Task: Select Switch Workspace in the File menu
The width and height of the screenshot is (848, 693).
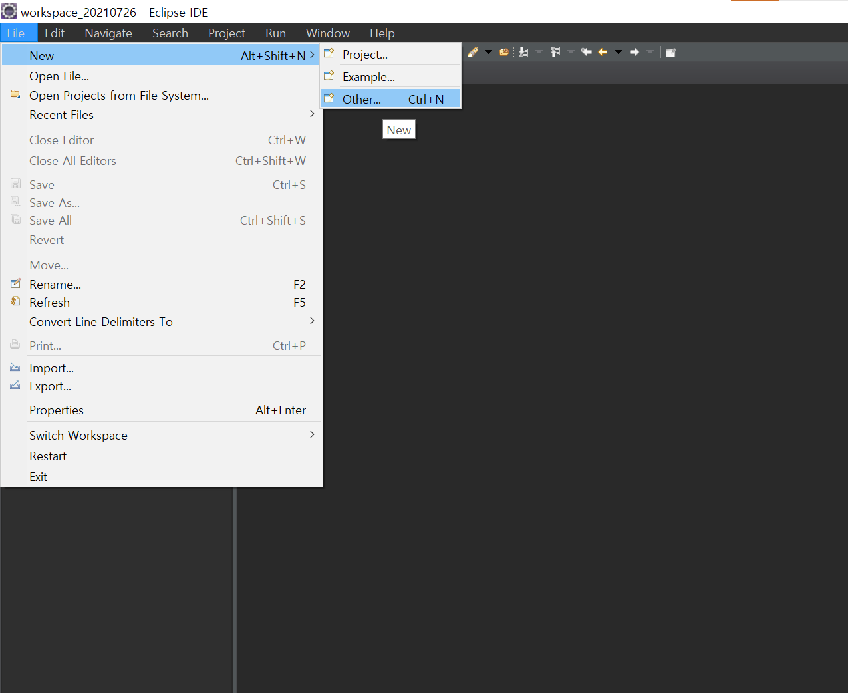Action: (x=162, y=435)
